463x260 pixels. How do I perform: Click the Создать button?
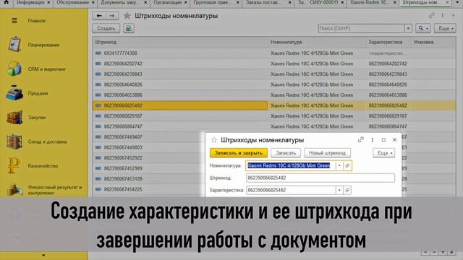point(106,29)
